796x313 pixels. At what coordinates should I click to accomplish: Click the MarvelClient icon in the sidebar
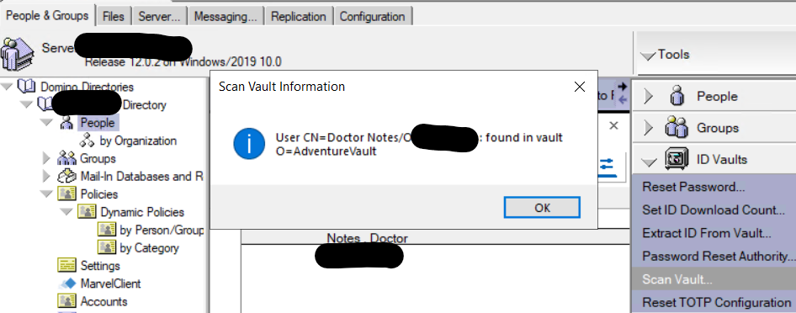click(67, 283)
